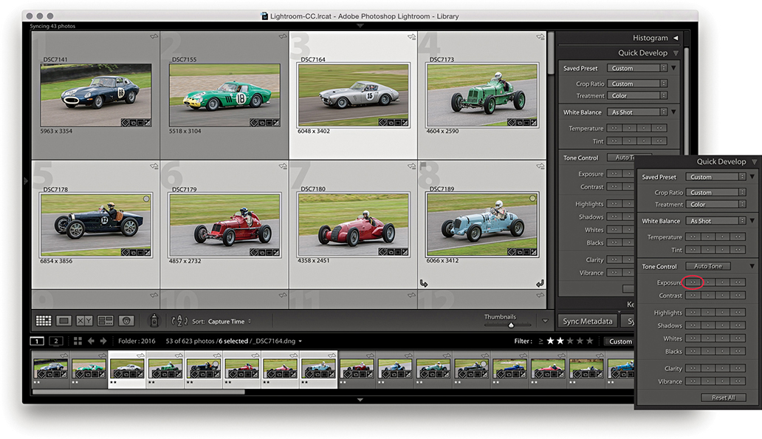Go forward with filmstrip arrow
The width and height of the screenshot is (762, 439).
click(x=102, y=341)
